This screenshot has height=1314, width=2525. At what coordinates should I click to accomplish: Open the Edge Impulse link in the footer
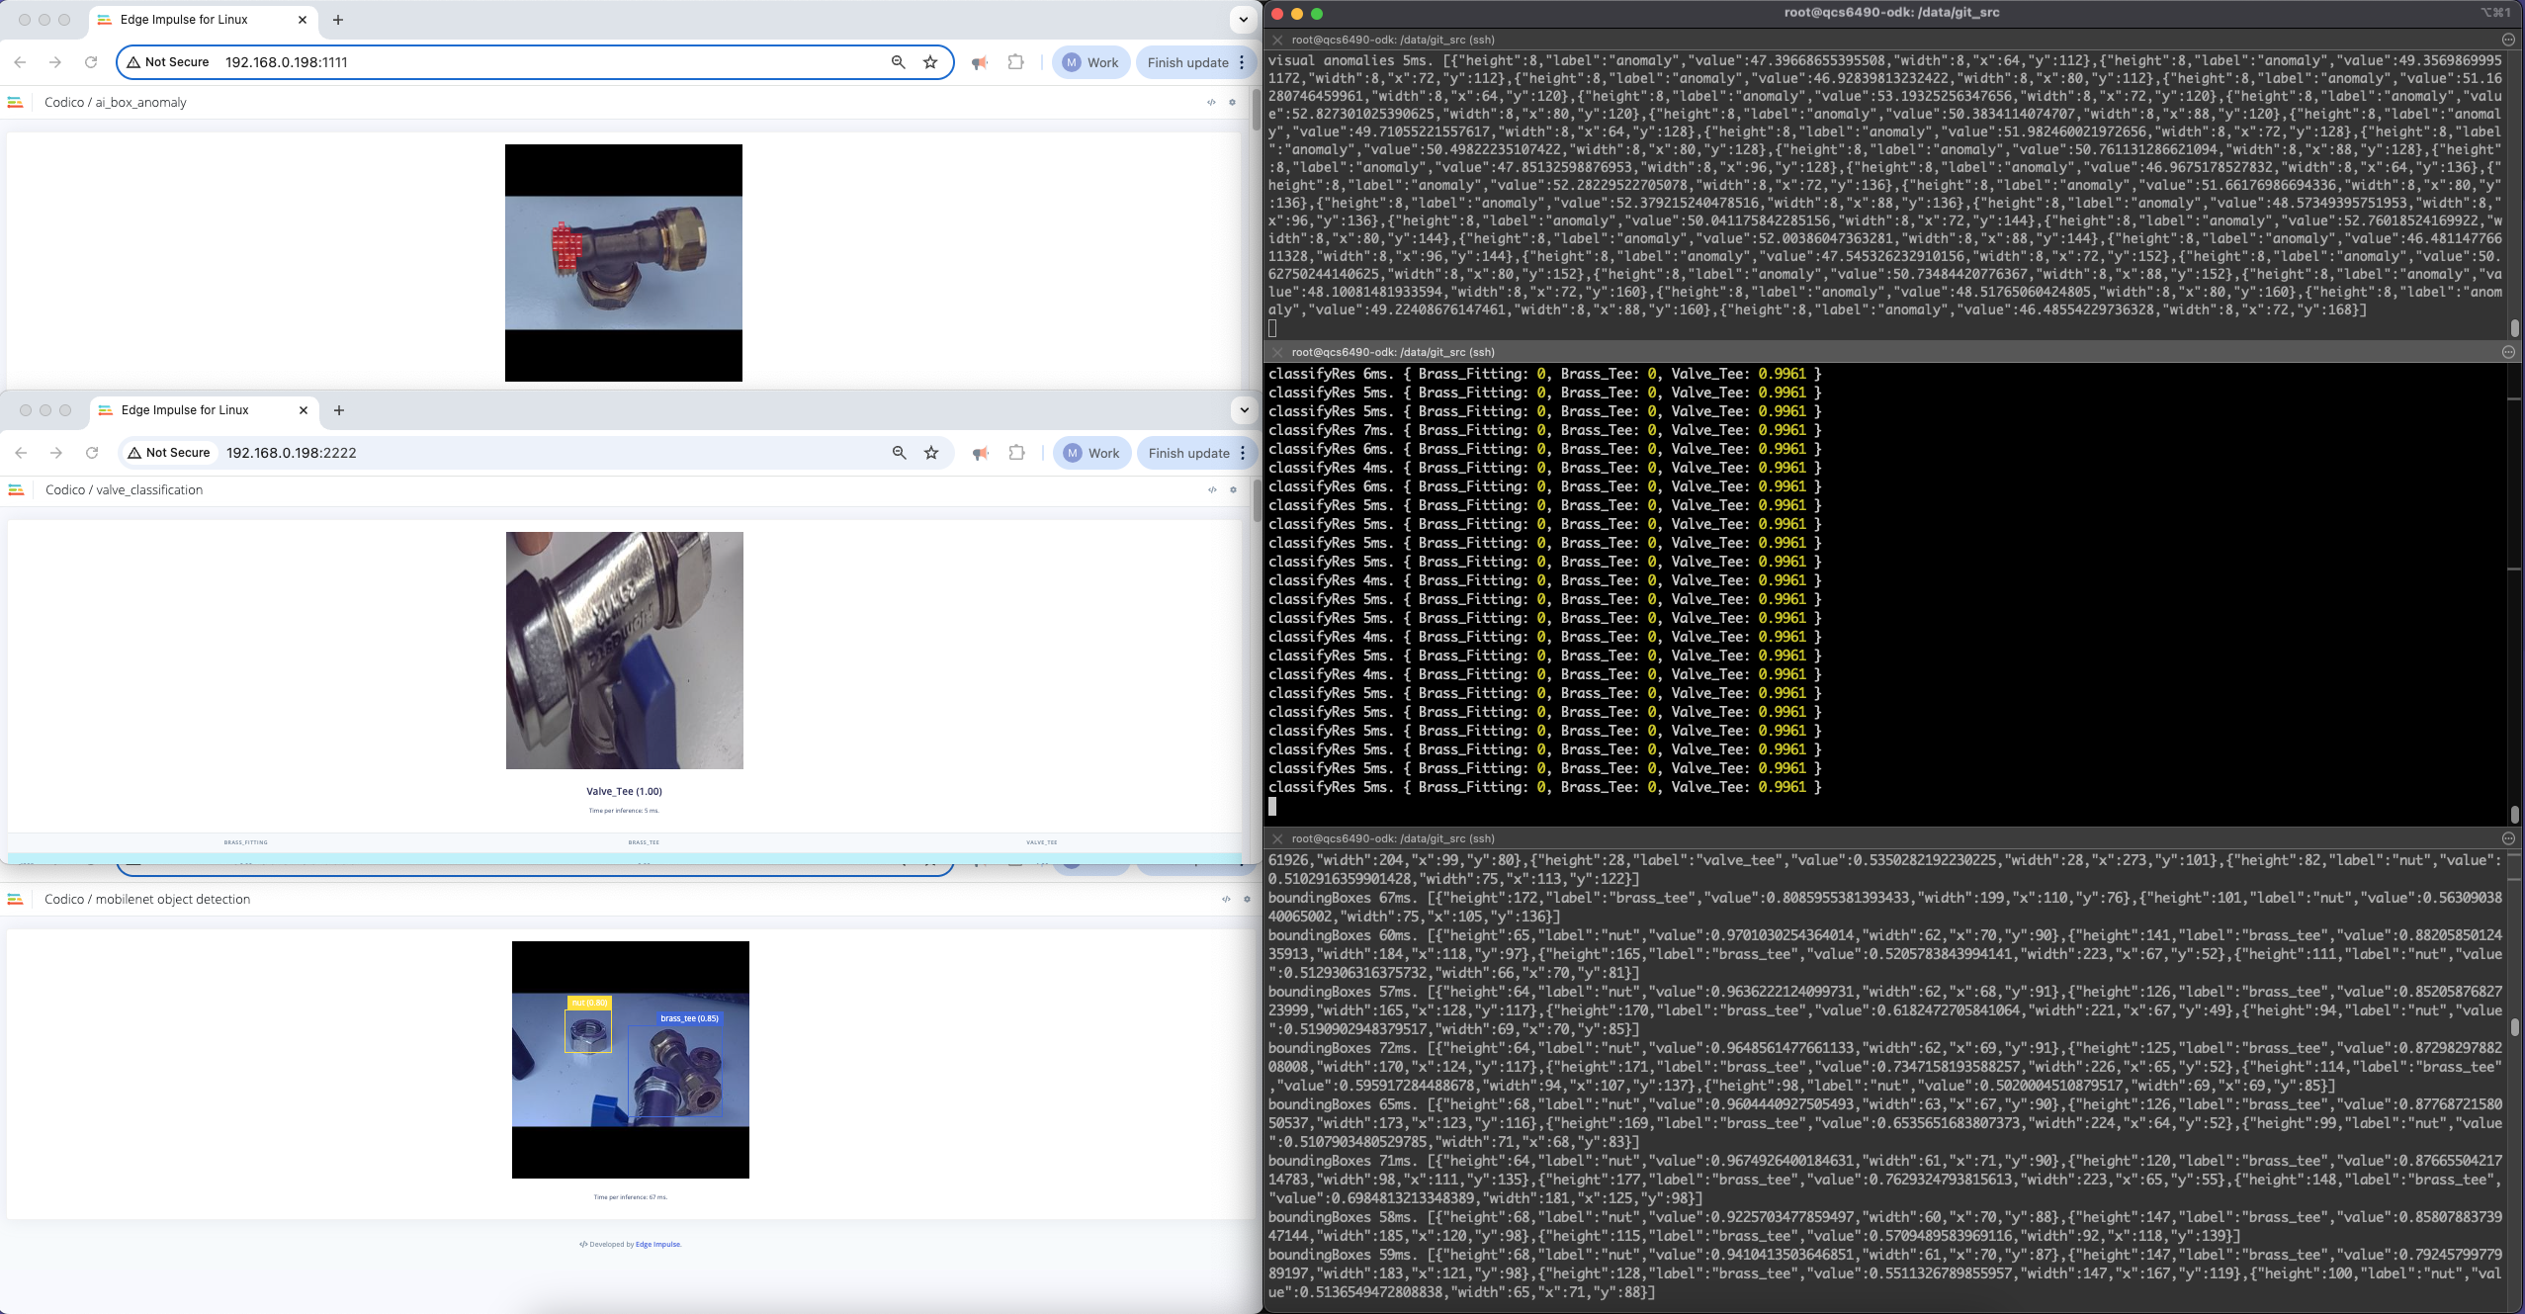click(657, 1245)
